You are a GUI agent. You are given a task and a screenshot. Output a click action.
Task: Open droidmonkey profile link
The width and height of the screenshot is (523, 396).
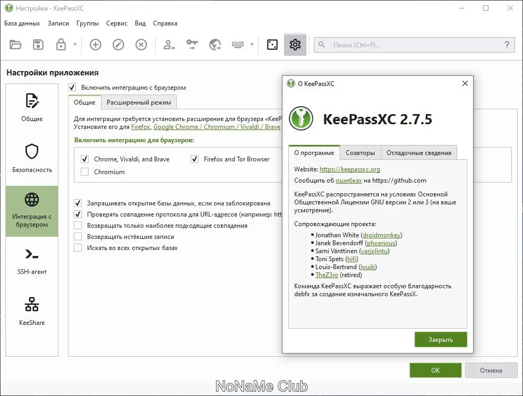pos(382,235)
